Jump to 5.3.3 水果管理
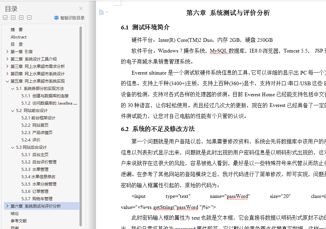Image resolution: width=326 pixels, height=229 pixels. coord(35,169)
